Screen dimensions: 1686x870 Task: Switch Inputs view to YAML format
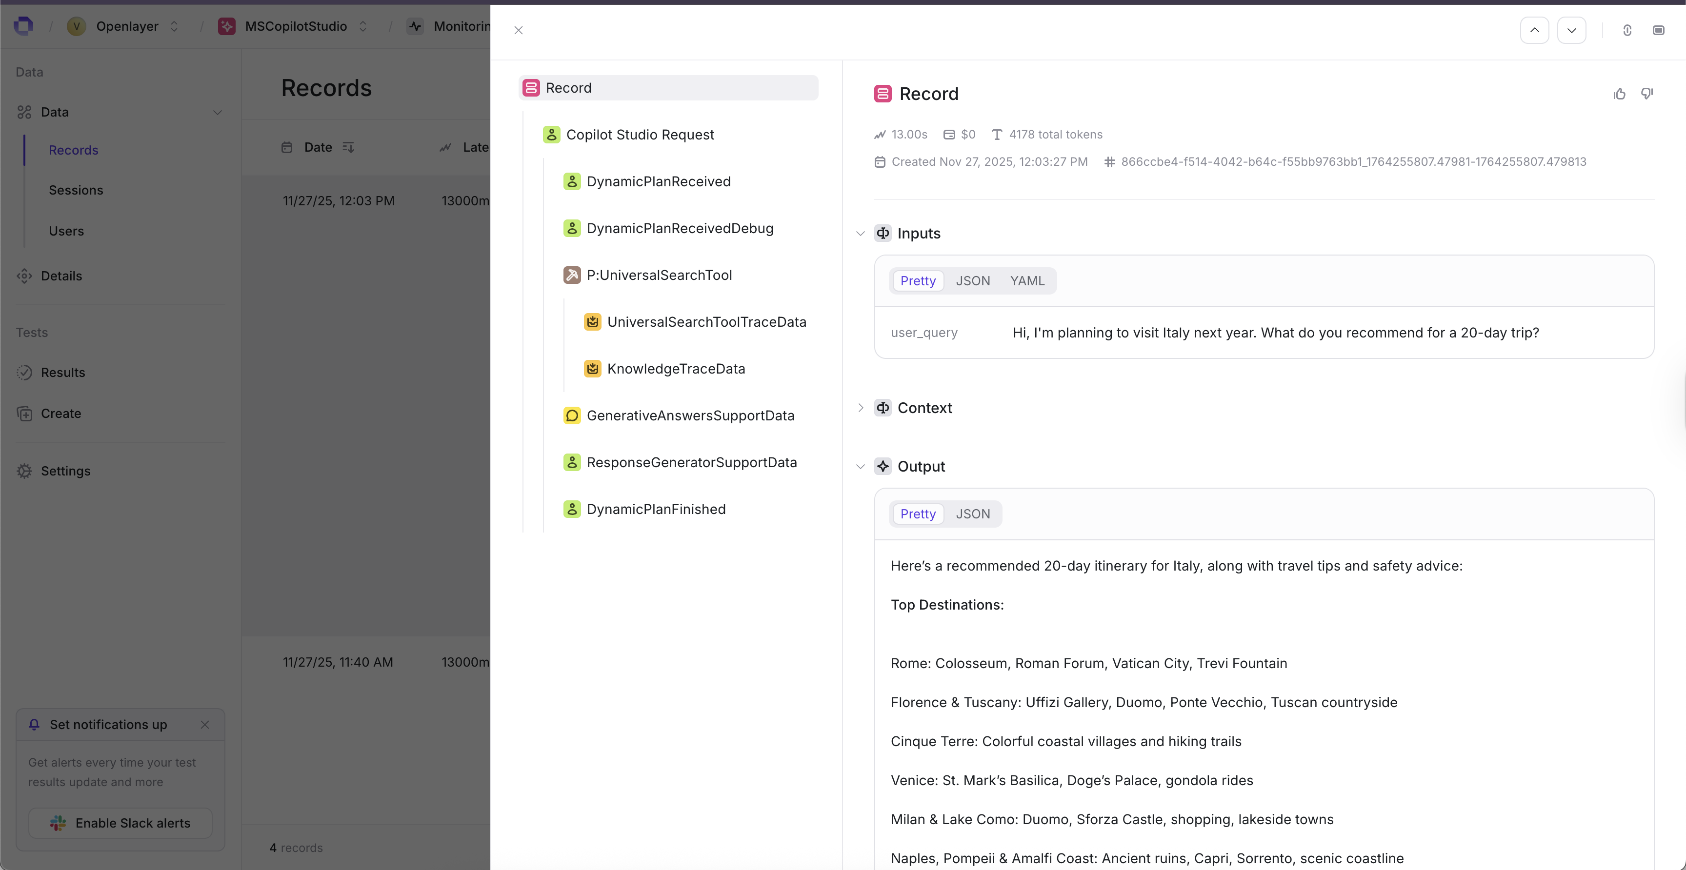[1026, 280]
